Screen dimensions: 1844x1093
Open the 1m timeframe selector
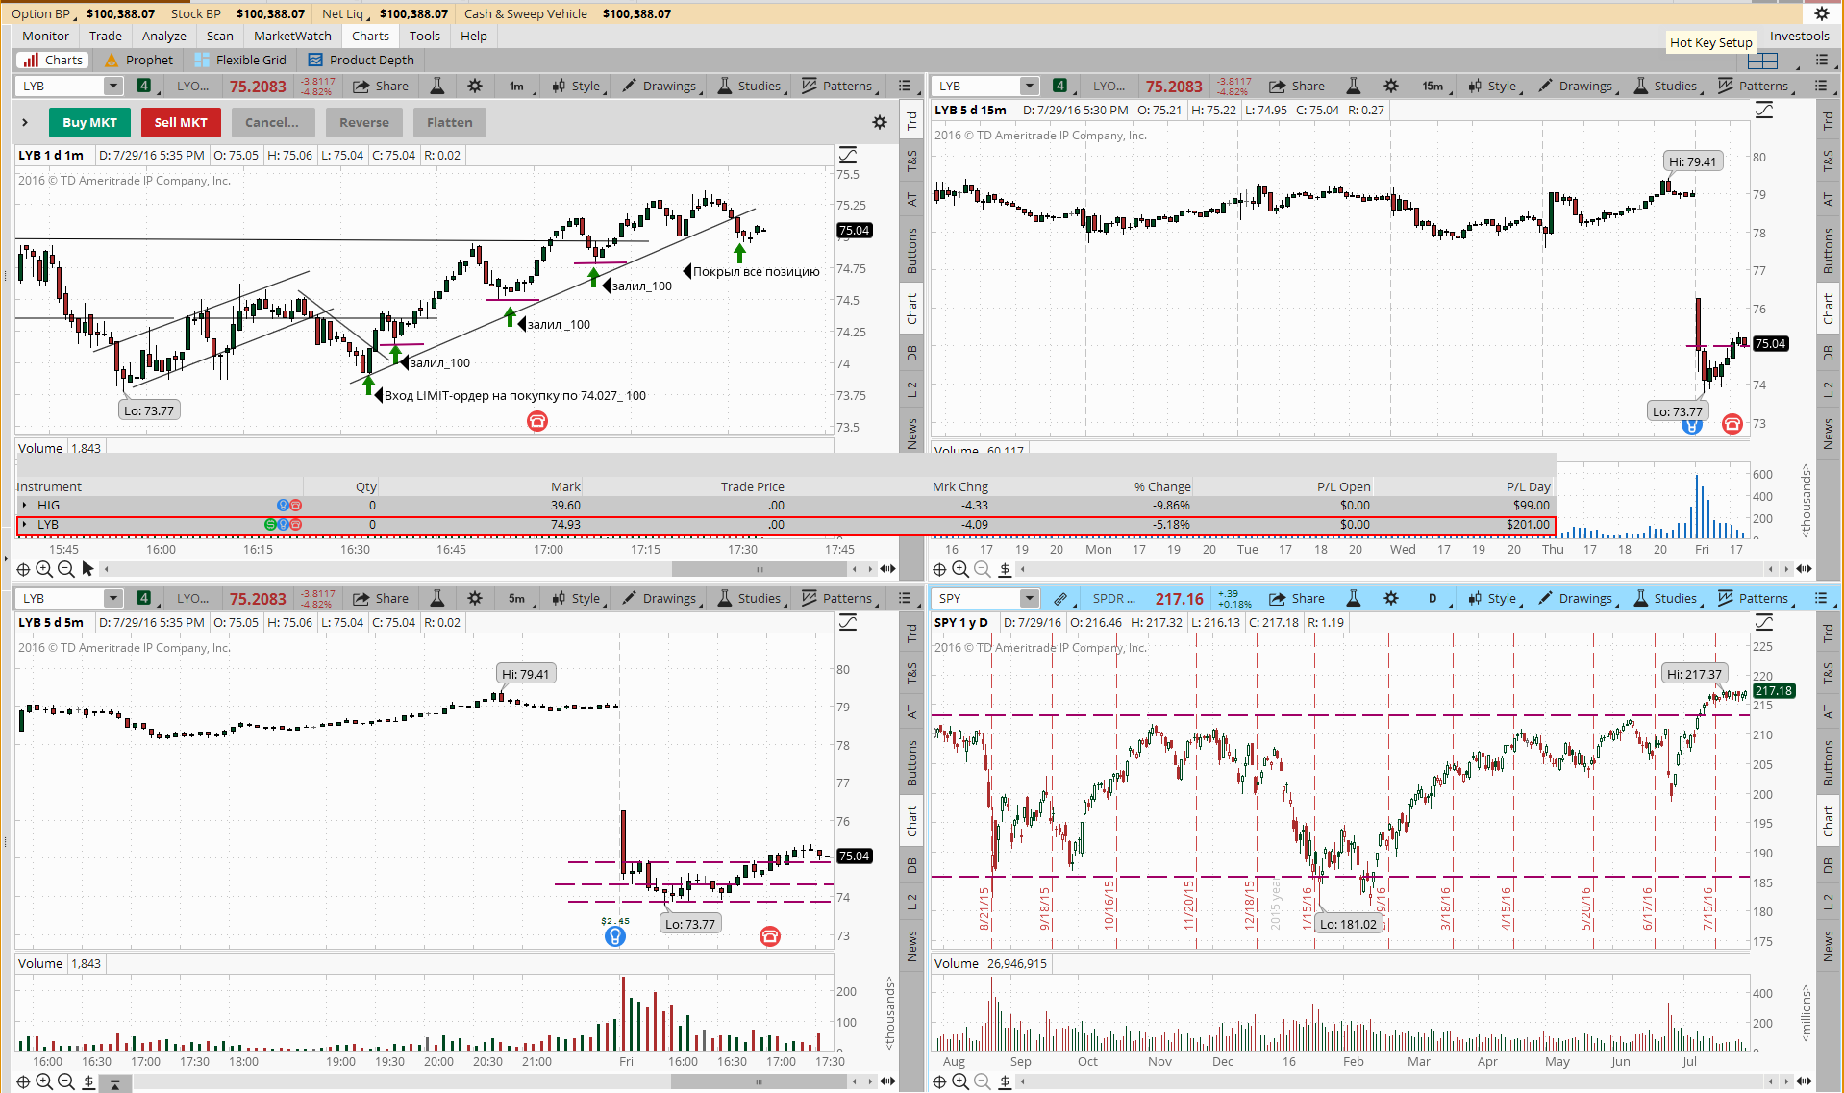click(x=516, y=86)
